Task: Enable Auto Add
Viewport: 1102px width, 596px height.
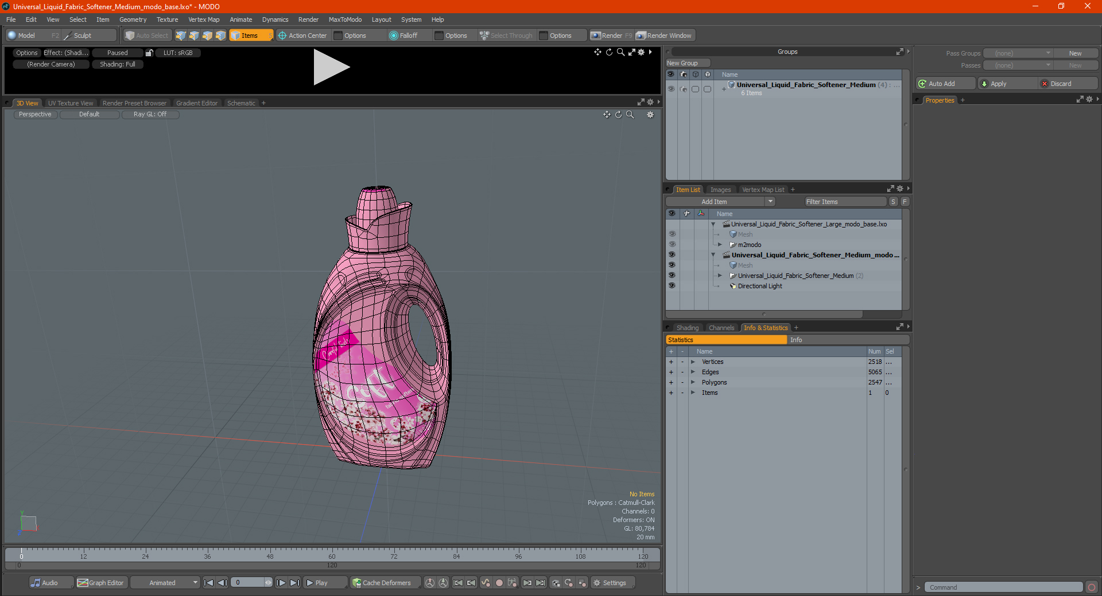Action: point(945,84)
